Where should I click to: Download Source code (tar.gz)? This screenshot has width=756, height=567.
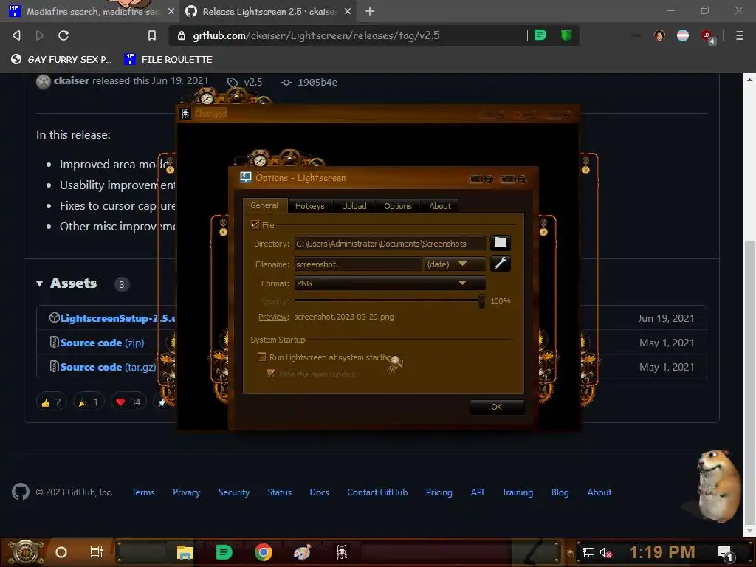pyautogui.click(x=108, y=367)
